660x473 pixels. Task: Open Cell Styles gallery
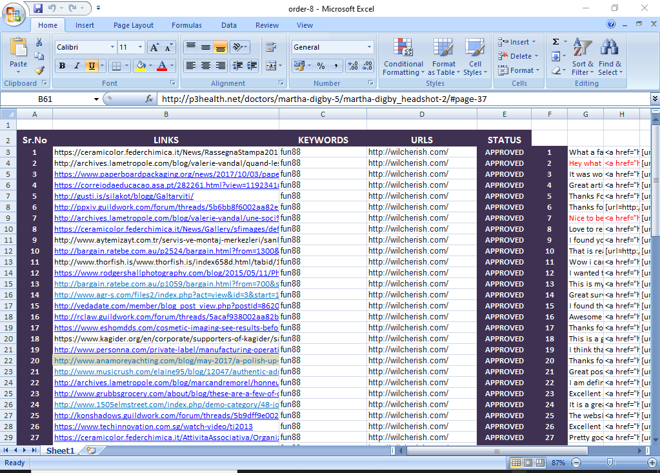tap(475, 57)
